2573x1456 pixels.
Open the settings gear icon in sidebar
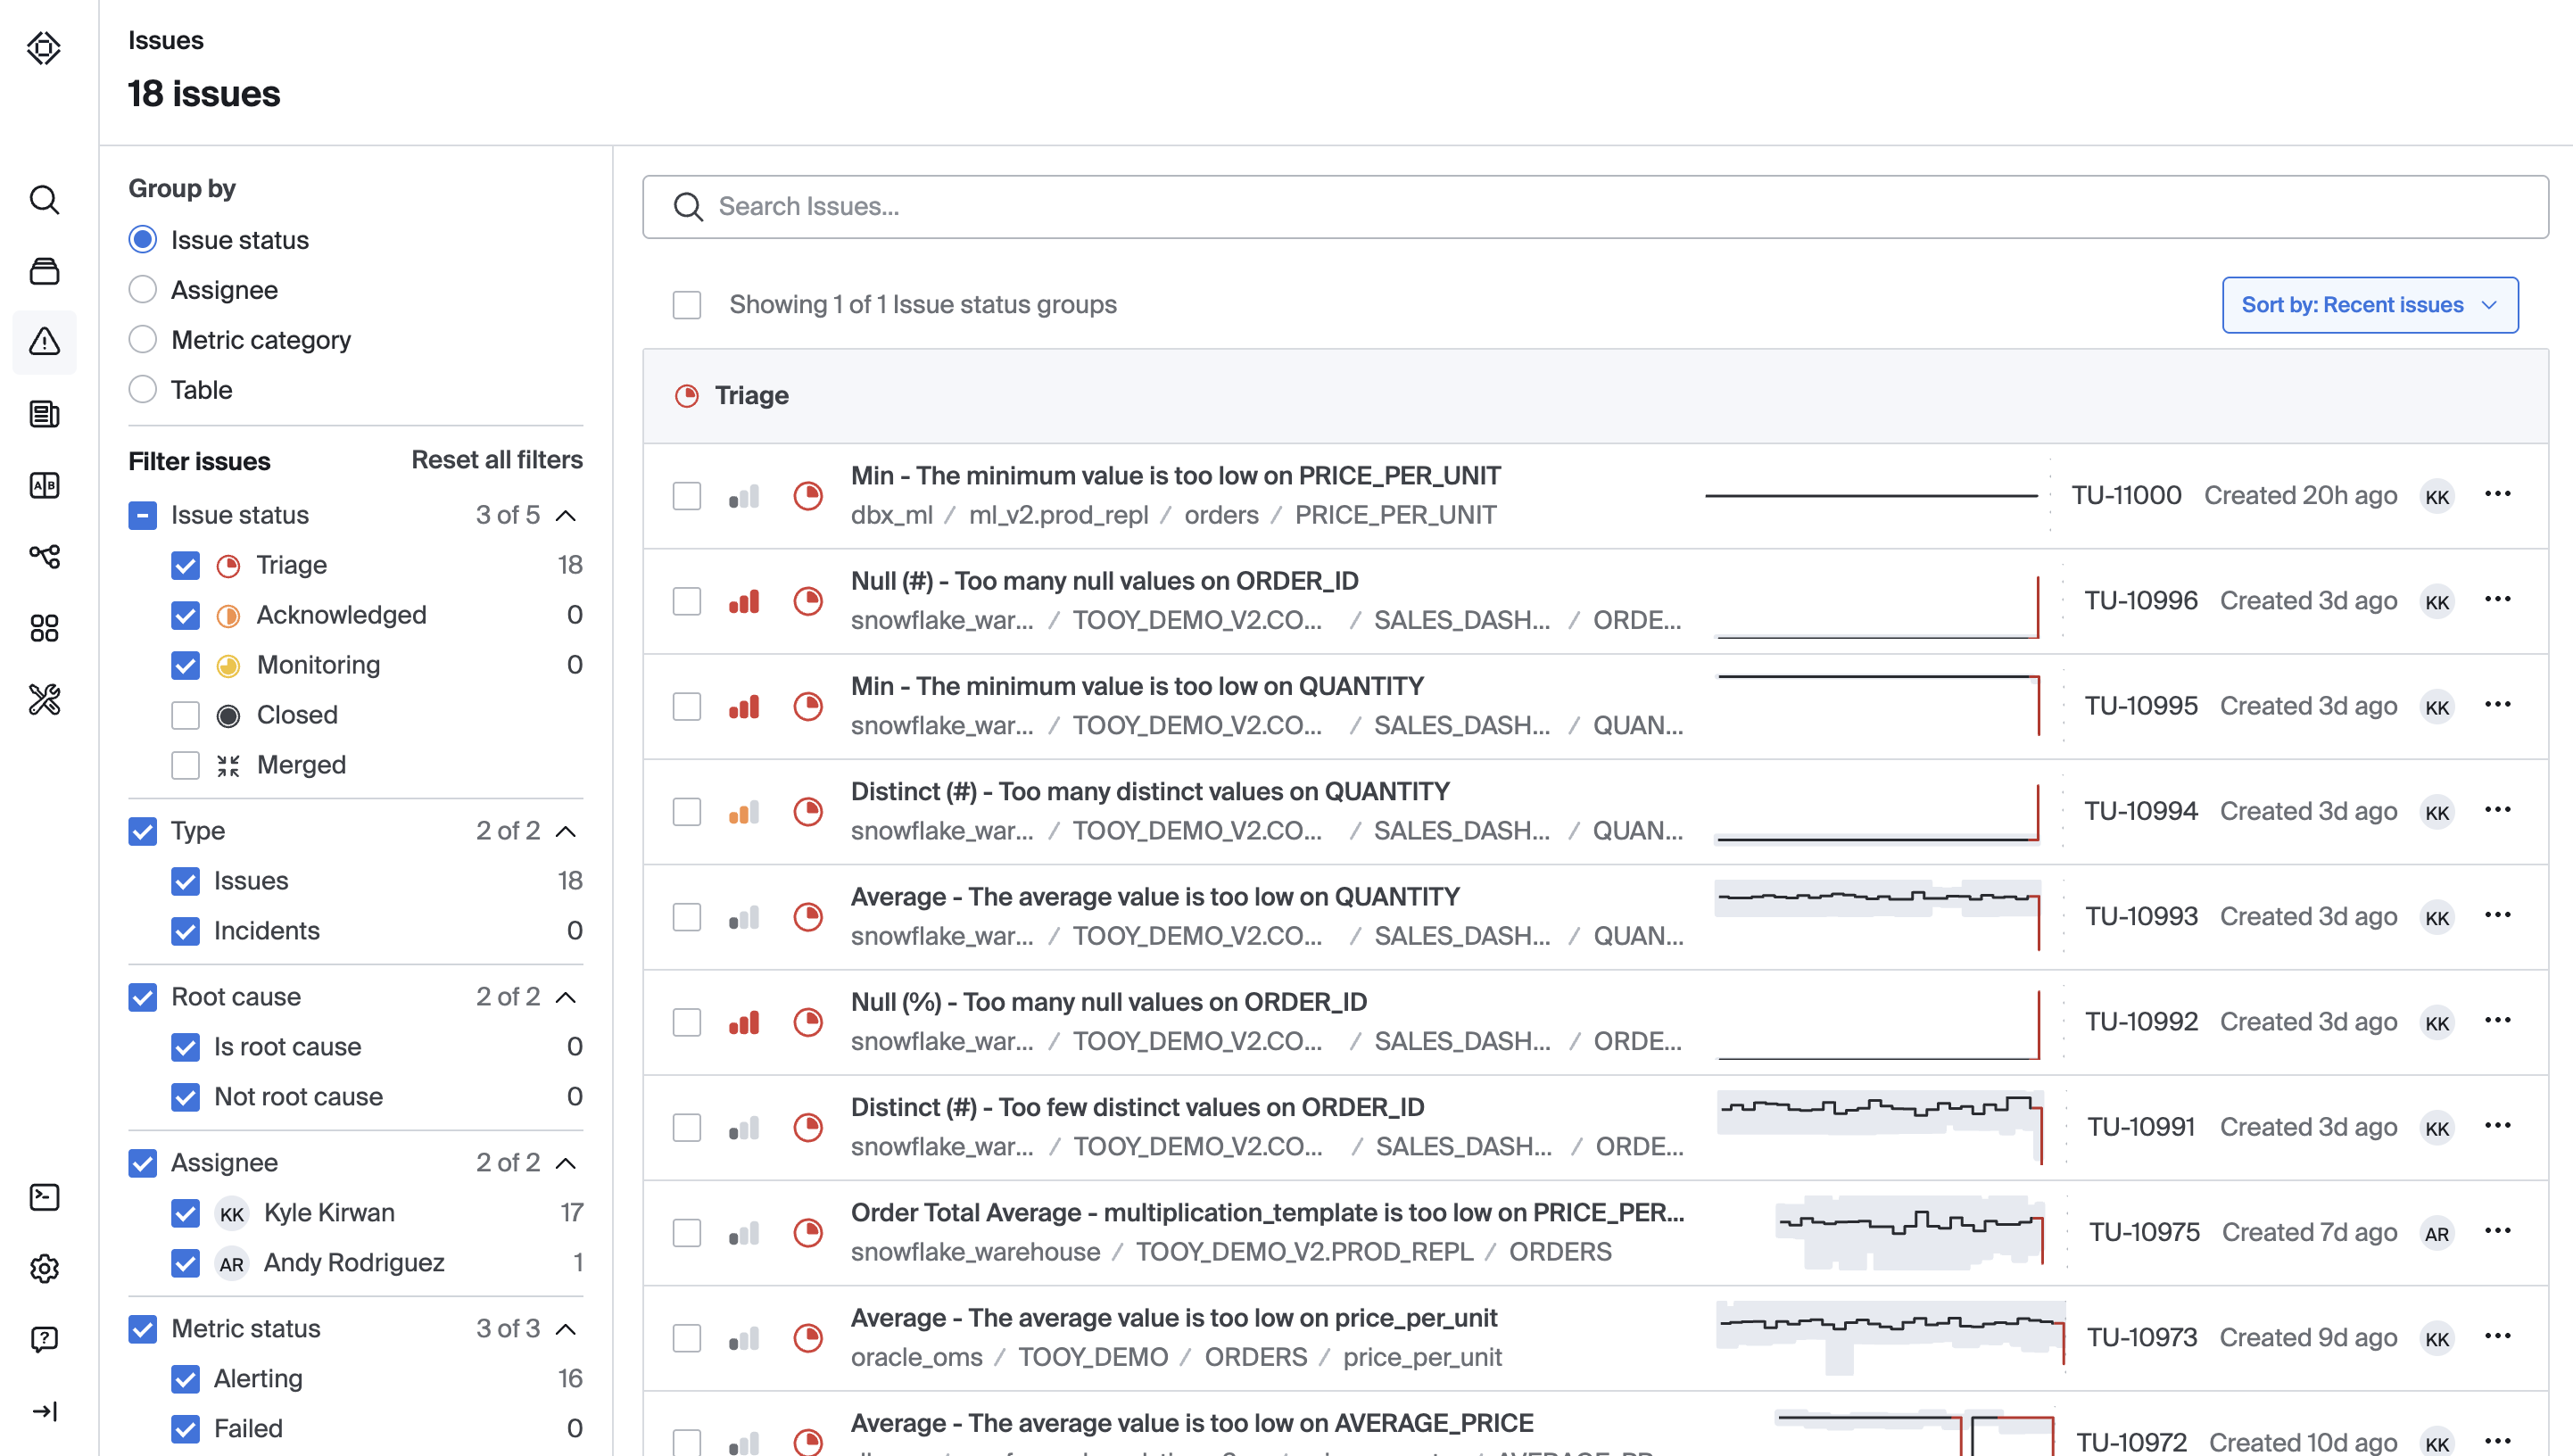tap(44, 1268)
